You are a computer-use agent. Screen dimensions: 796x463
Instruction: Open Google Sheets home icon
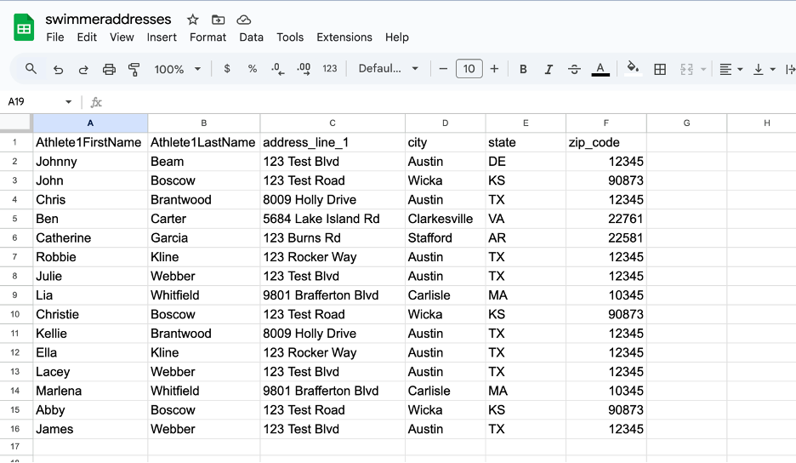click(x=24, y=28)
